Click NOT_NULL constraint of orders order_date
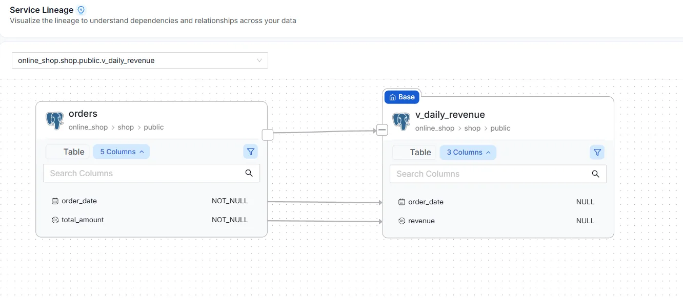The width and height of the screenshot is (683, 298). click(x=230, y=201)
